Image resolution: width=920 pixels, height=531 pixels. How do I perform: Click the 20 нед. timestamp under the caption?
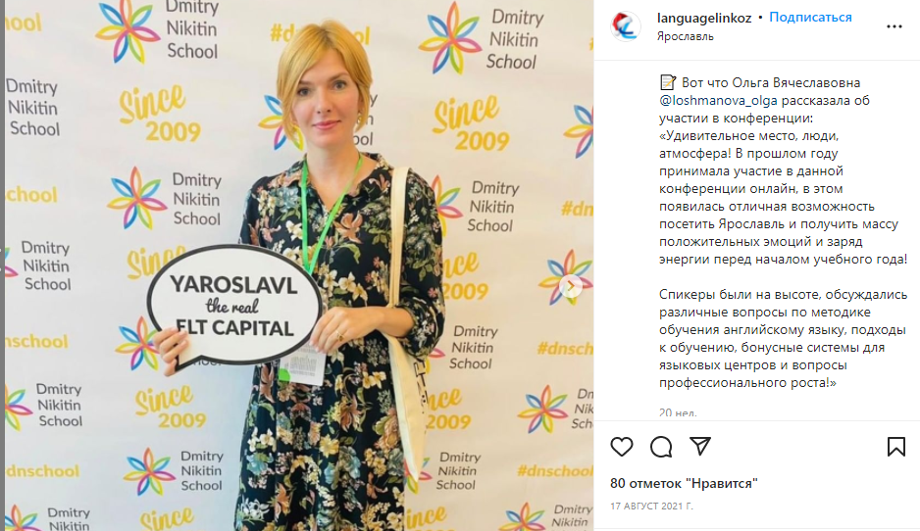point(678,412)
